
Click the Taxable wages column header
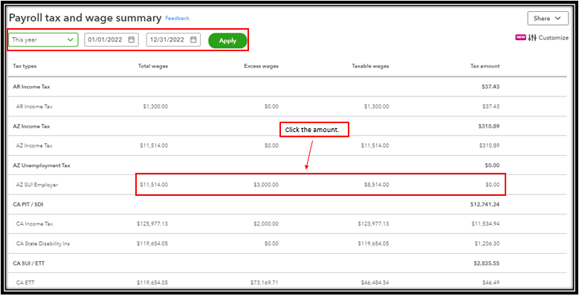[370, 66]
